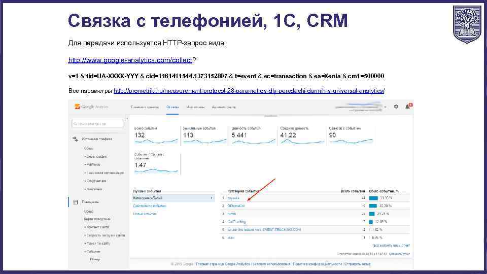Open the CallTracking event category

pos(236,222)
